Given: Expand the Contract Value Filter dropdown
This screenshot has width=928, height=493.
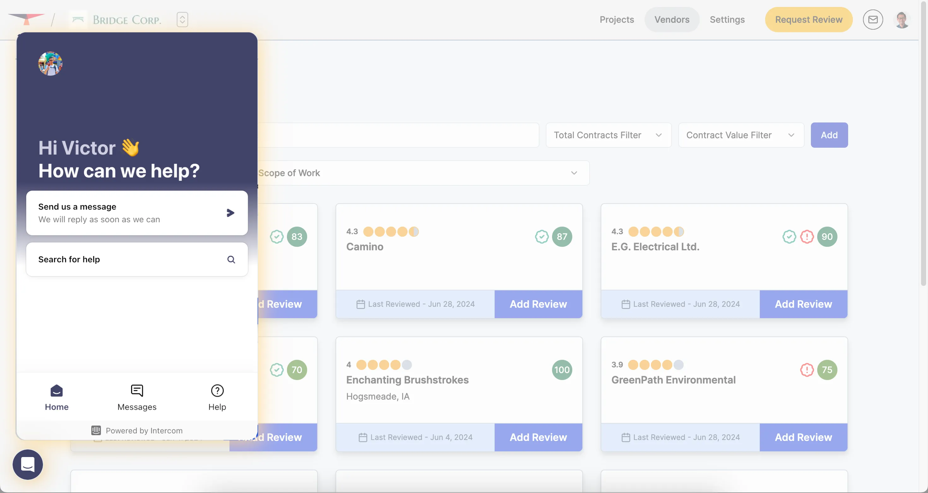Looking at the screenshot, I should (x=741, y=135).
